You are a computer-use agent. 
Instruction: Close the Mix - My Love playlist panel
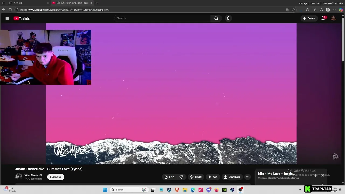tap(322, 175)
